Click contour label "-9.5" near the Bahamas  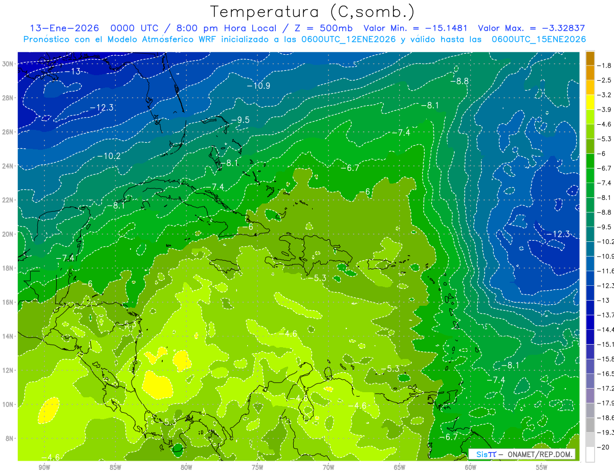tap(240, 120)
